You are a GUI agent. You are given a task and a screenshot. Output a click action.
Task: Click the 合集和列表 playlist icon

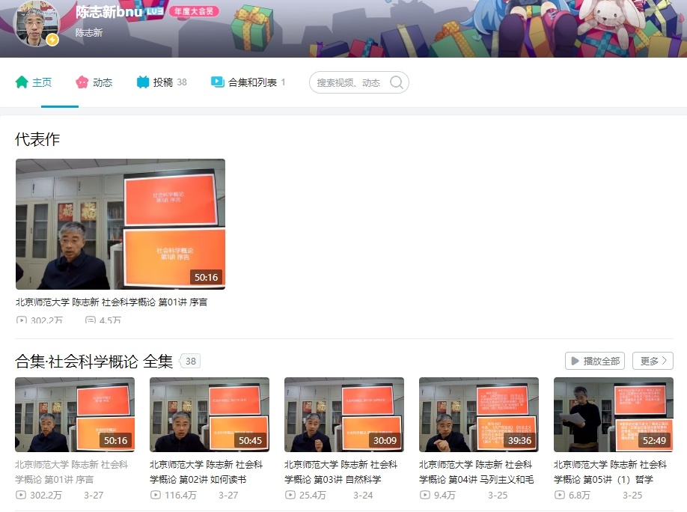(218, 82)
